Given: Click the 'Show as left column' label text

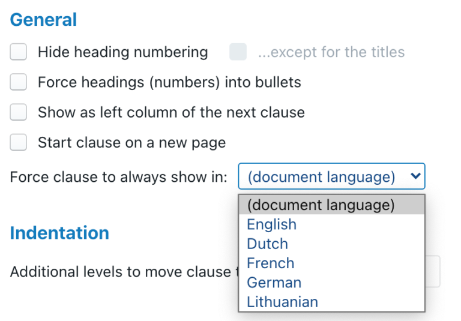Looking at the screenshot, I should (x=171, y=112).
